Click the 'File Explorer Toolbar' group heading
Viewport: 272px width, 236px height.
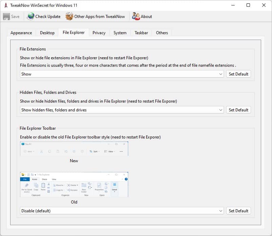pyautogui.click(x=38, y=128)
